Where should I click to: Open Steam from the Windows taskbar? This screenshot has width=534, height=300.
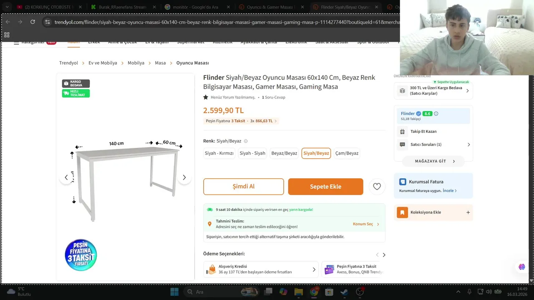tap(344, 292)
